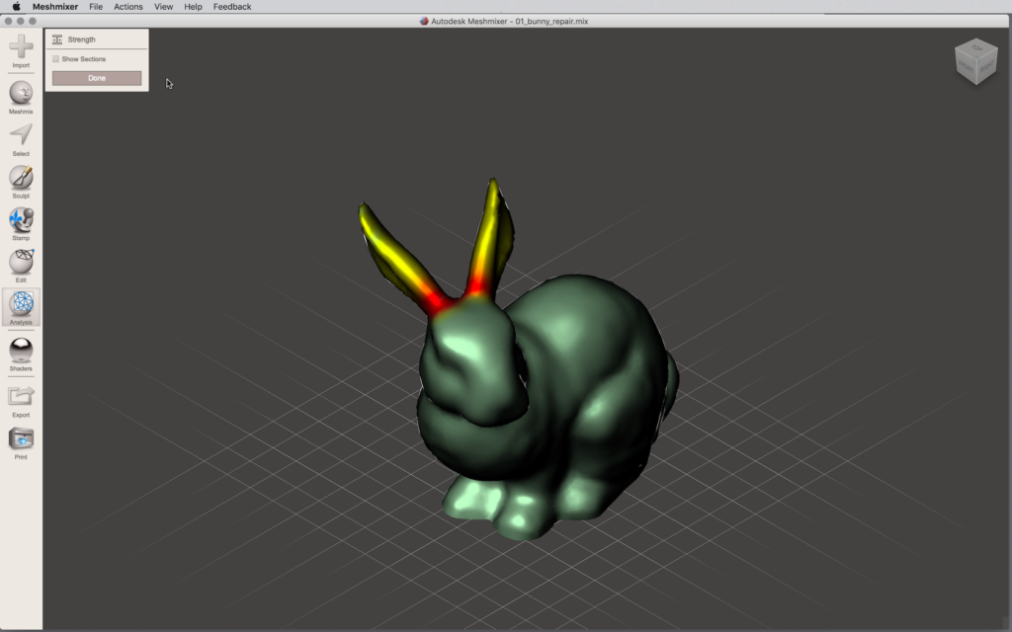
Task: Click the view orientation cube
Action: coord(975,61)
